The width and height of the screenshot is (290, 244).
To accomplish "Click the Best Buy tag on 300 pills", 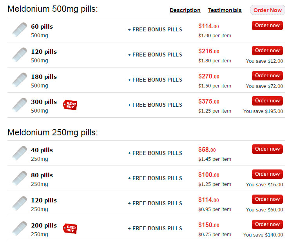I will coord(70,105).
